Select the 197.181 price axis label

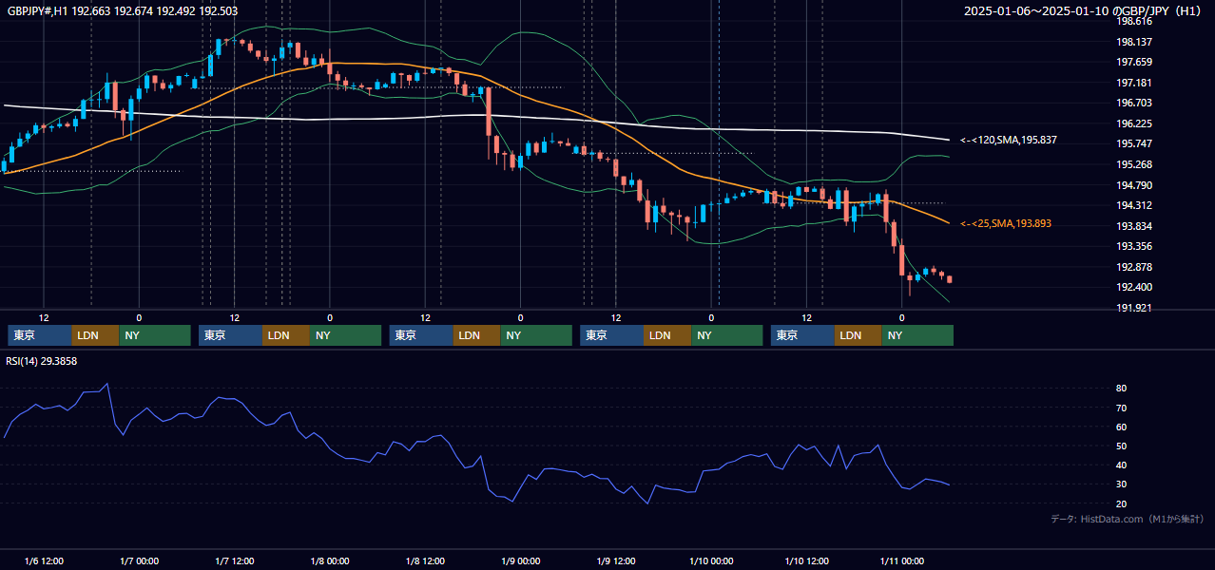pyautogui.click(x=1134, y=83)
